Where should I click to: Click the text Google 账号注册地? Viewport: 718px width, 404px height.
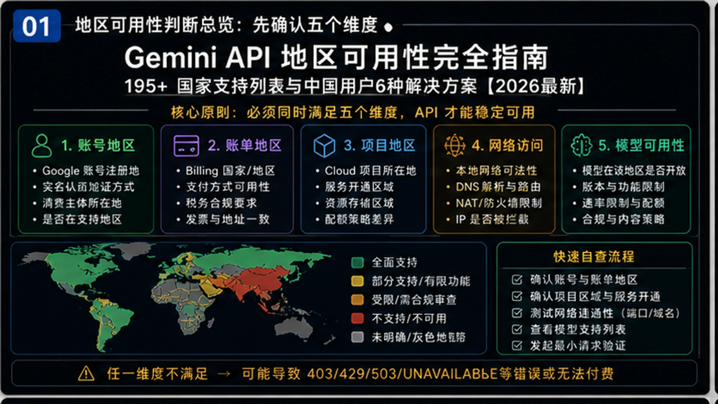click(91, 171)
